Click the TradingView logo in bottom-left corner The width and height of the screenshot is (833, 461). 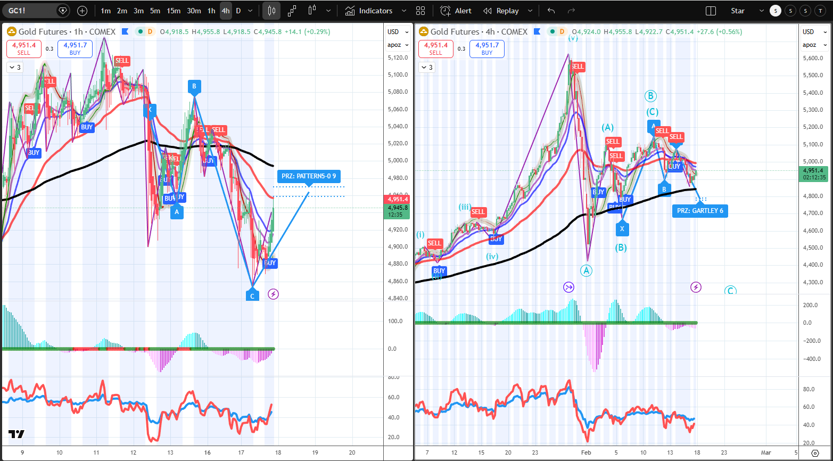tap(17, 434)
